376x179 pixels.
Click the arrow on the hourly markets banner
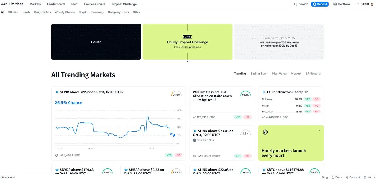(x=319, y=130)
